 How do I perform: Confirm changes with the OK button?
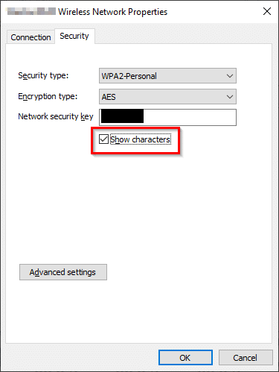[x=185, y=358]
